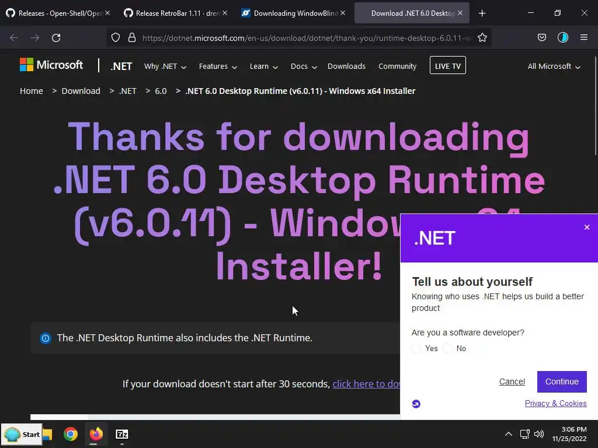598x448 pixels.
Task: Close the Downloading WindowBlinds tab
Action: click(x=343, y=13)
